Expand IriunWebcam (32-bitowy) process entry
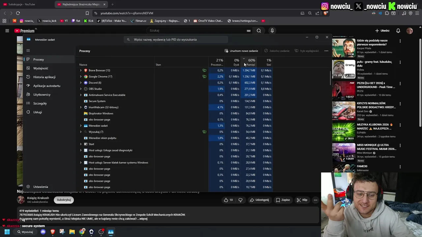 pos(81,107)
